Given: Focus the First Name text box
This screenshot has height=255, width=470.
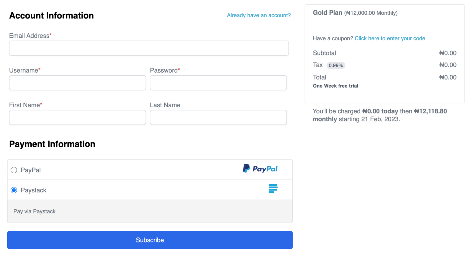Looking at the screenshot, I should [x=77, y=118].
